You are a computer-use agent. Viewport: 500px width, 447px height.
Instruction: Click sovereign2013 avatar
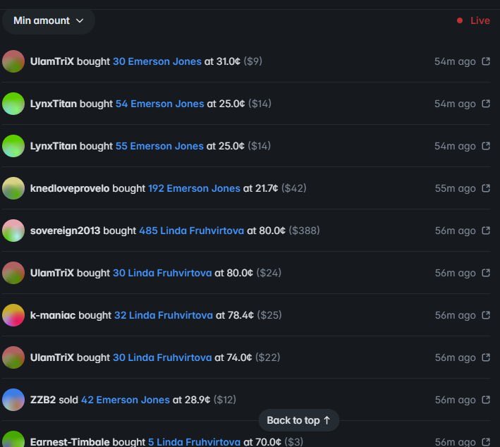click(13, 231)
